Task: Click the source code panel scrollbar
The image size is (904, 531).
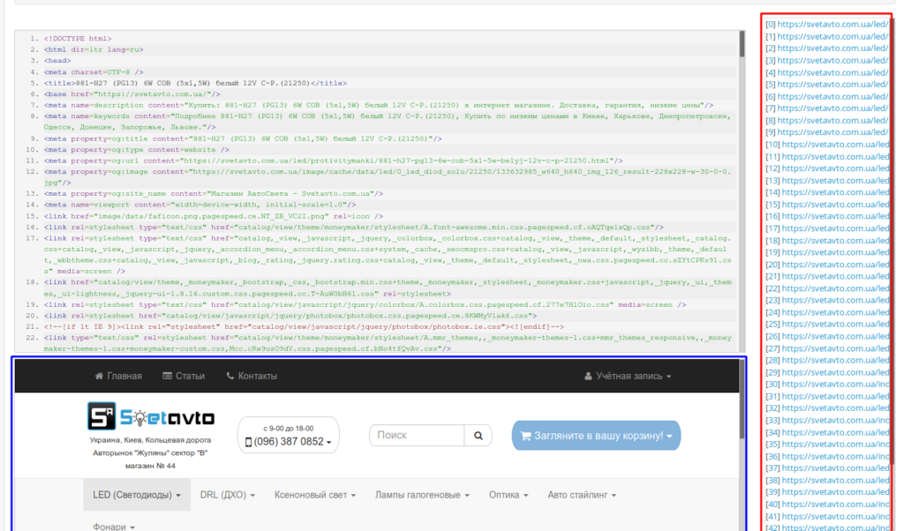Action: (742, 44)
